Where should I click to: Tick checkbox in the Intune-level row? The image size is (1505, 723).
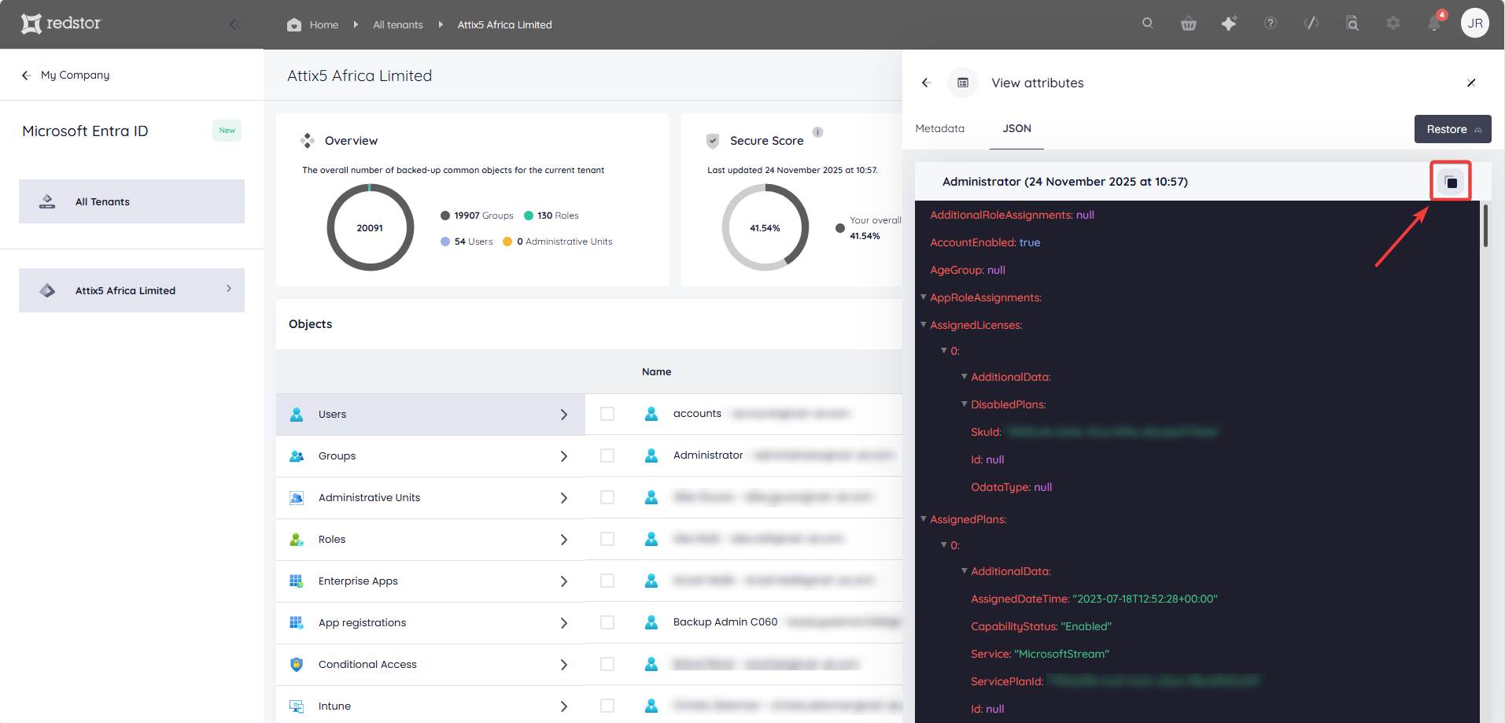(x=607, y=706)
